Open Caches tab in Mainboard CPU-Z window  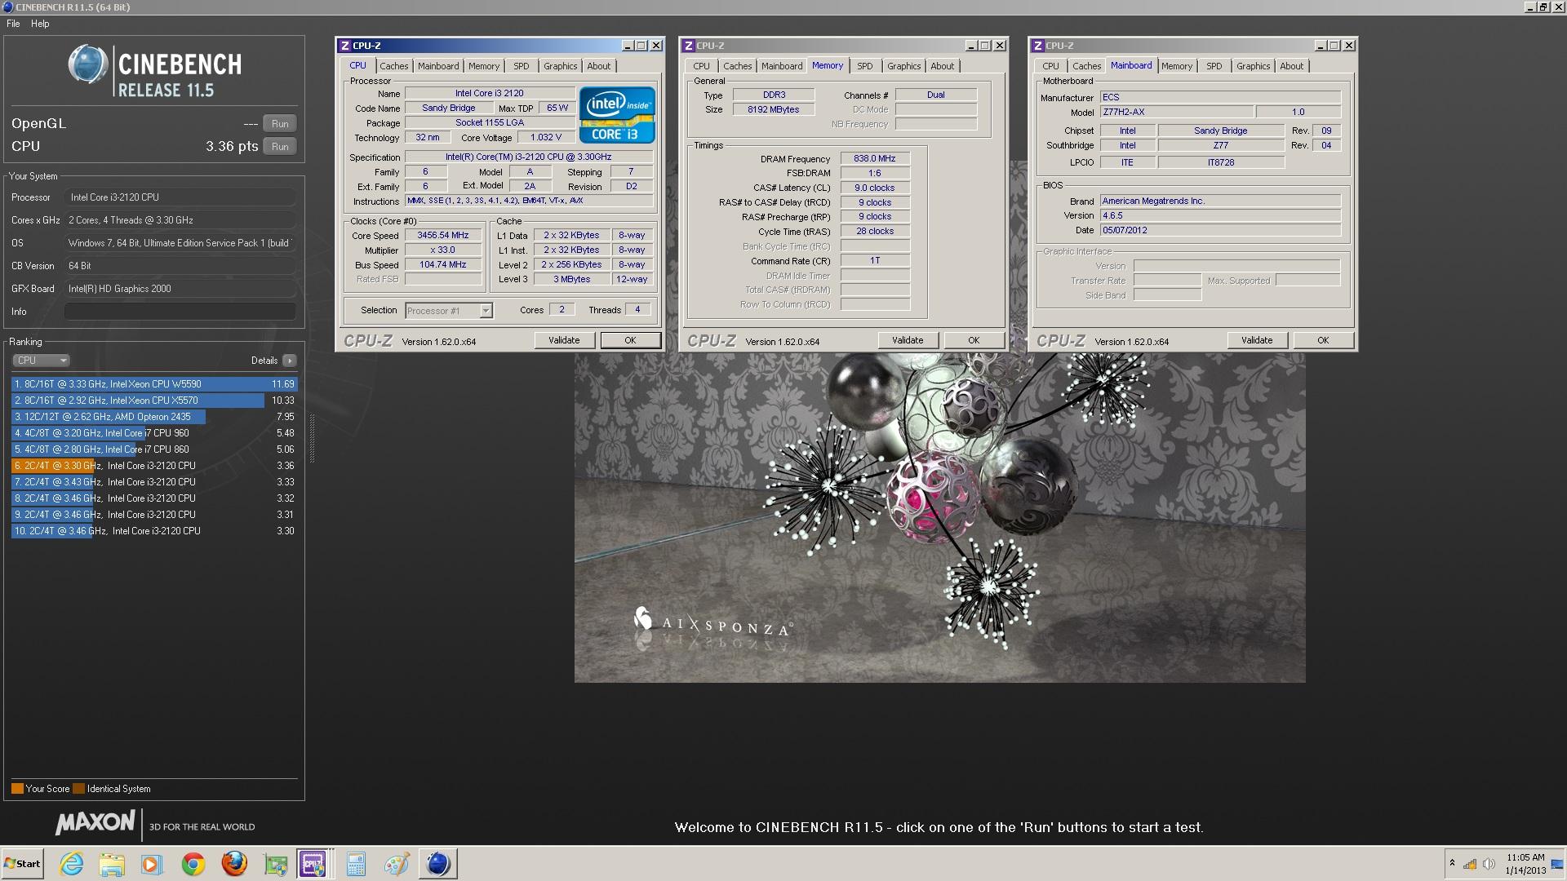point(1086,66)
